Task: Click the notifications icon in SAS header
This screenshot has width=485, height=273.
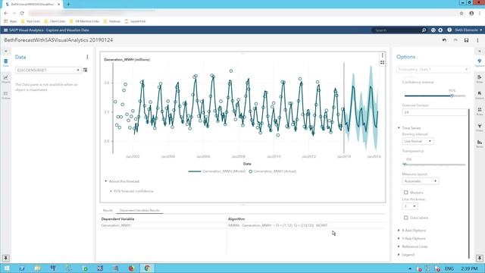Action: pos(440,30)
